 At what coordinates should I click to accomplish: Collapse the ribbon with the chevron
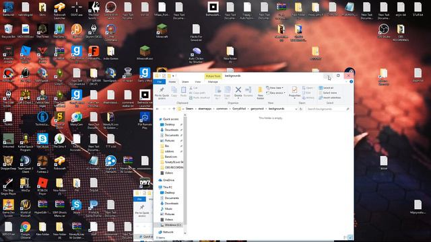[346, 81]
